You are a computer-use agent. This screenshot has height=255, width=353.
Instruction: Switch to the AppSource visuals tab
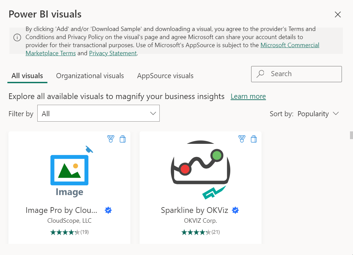tap(165, 76)
